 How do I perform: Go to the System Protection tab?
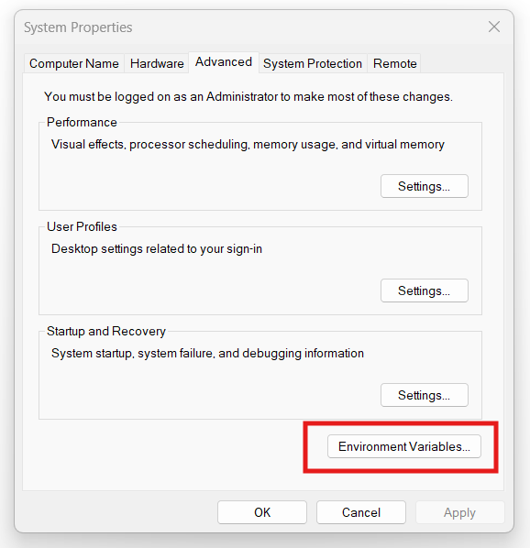coord(313,63)
